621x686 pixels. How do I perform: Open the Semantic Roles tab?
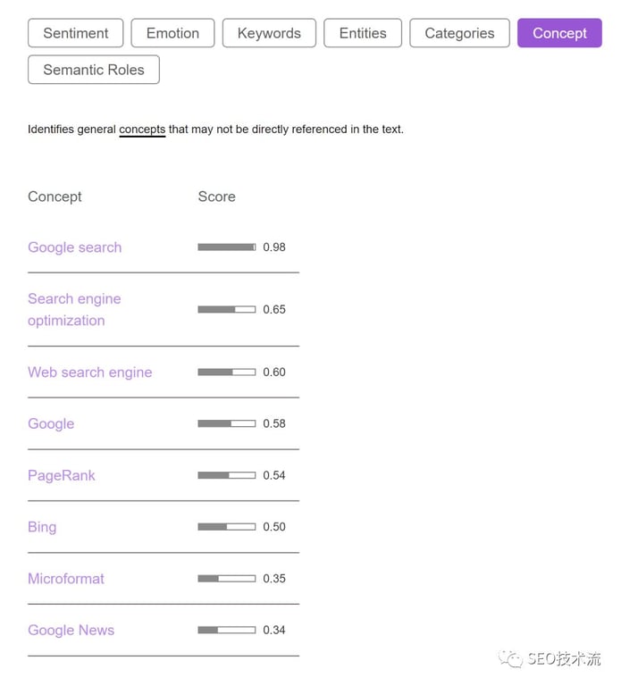tap(94, 70)
